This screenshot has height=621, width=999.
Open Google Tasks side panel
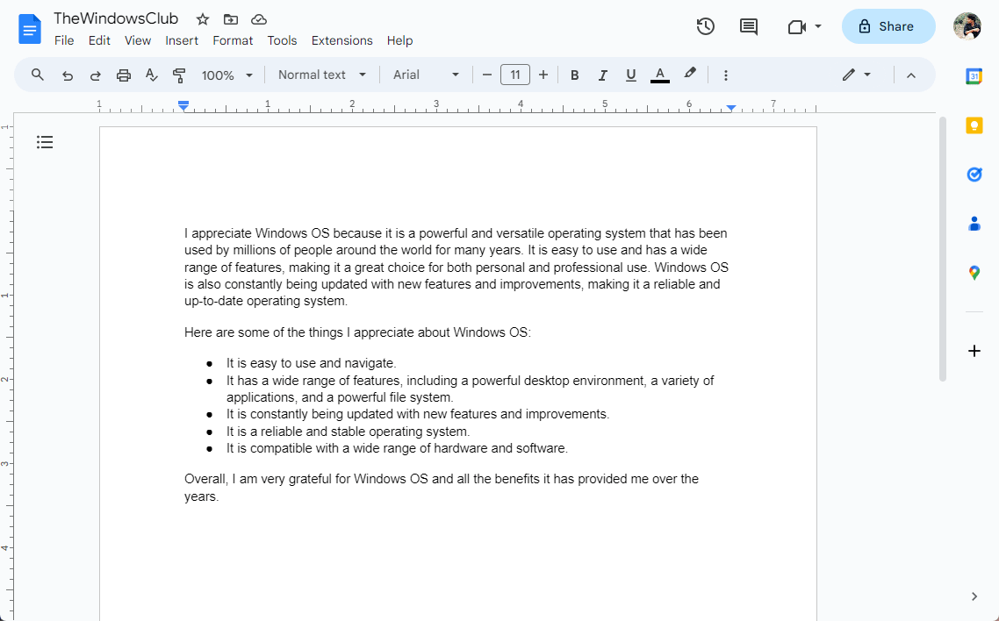(x=974, y=175)
